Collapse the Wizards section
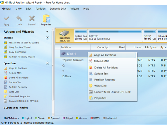Image resolution: width=167 pixels, height=125 pixels. (x=47, y=38)
